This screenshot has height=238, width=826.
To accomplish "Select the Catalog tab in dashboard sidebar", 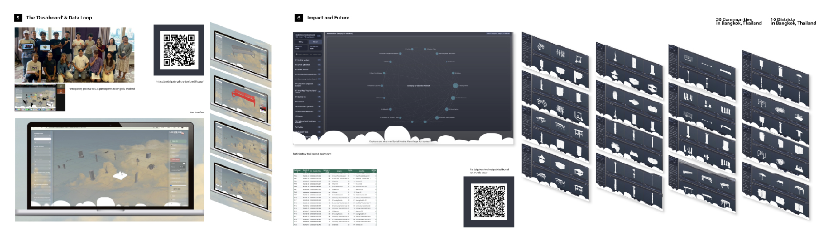I will [x=300, y=42].
